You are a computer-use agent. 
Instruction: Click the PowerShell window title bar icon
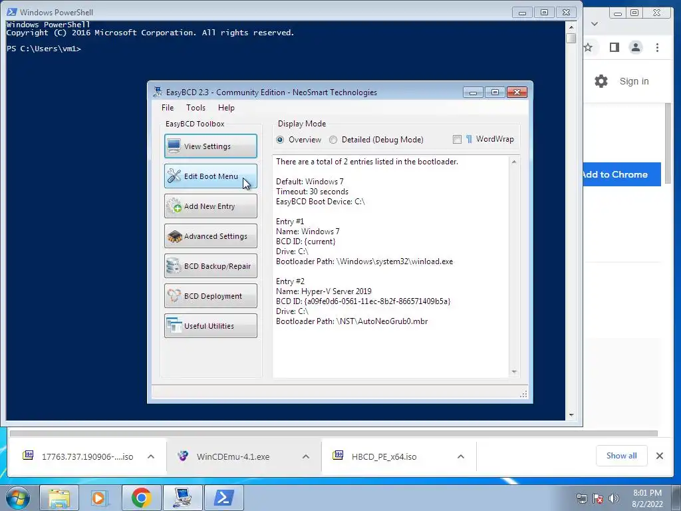tap(12, 12)
